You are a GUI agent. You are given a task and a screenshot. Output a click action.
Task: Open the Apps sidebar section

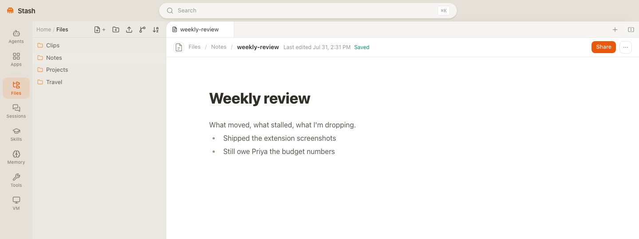click(x=16, y=59)
